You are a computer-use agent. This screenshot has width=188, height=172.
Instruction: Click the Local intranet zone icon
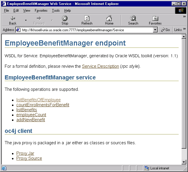click(x=147, y=168)
